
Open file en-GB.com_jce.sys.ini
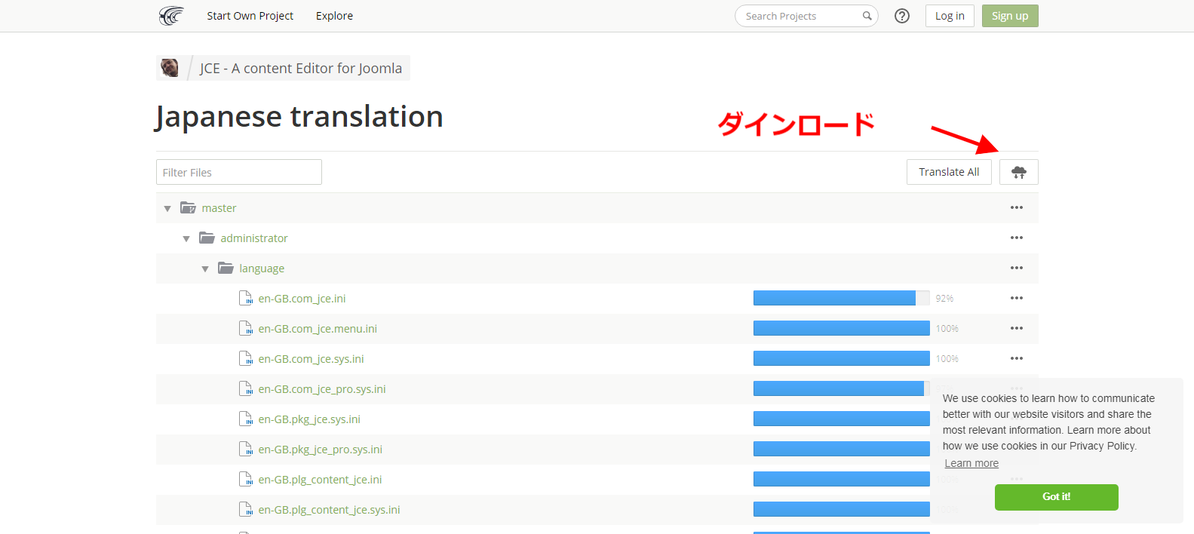tap(311, 359)
